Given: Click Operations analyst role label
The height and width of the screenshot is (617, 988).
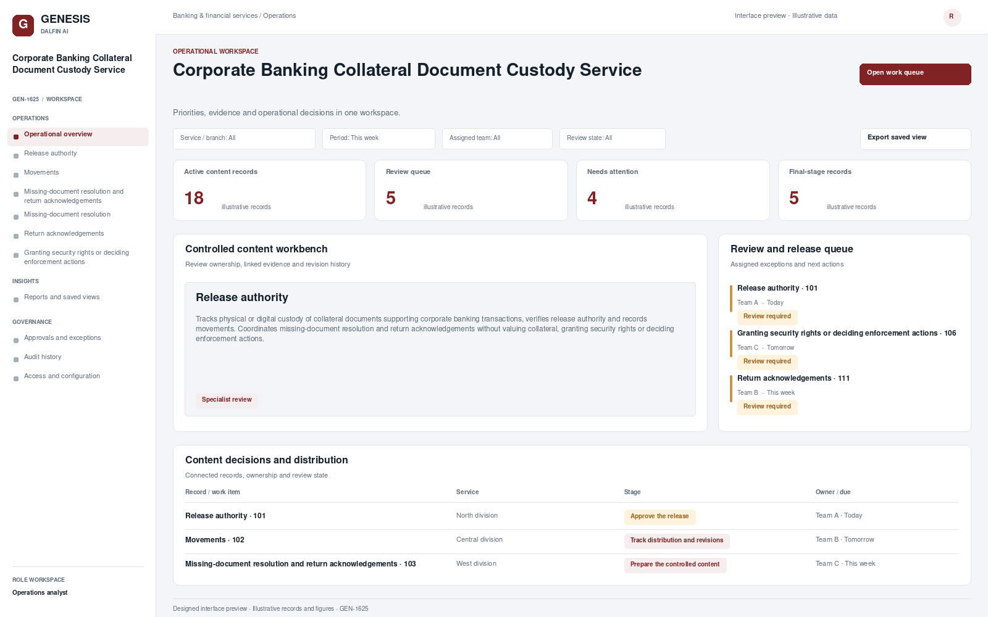Looking at the screenshot, I should pos(40,593).
